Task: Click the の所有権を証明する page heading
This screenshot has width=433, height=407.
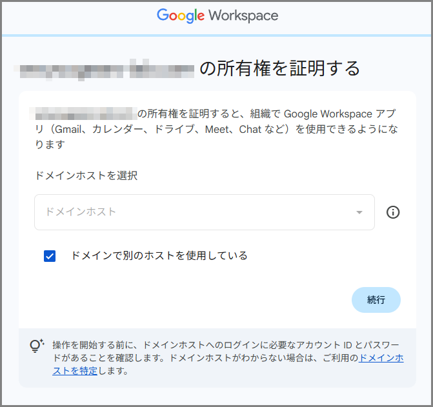Action: tap(279, 68)
